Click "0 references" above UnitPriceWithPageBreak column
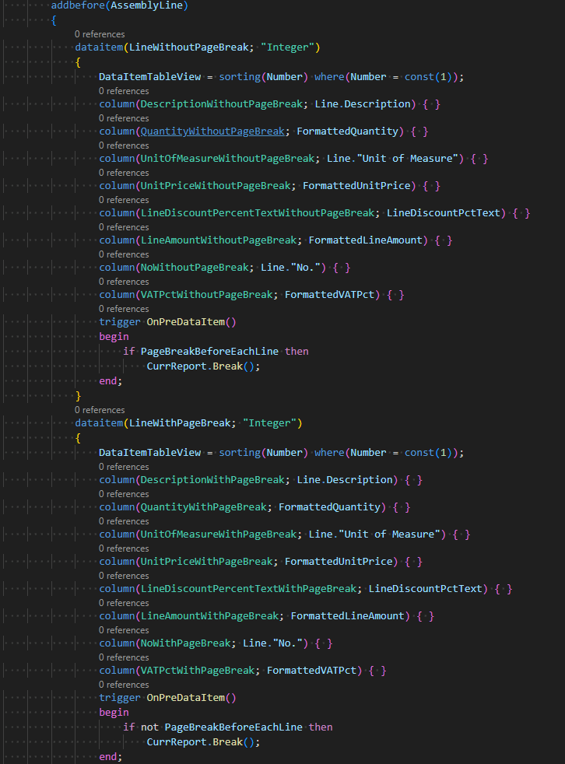 tap(123, 548)
